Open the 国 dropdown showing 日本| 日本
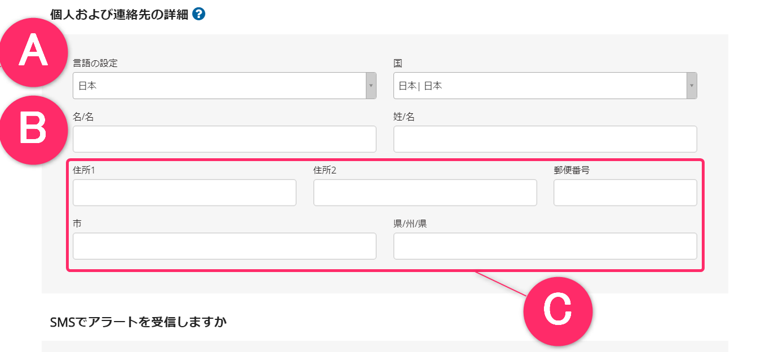This screenshot has height=352, width=770. 545,86
